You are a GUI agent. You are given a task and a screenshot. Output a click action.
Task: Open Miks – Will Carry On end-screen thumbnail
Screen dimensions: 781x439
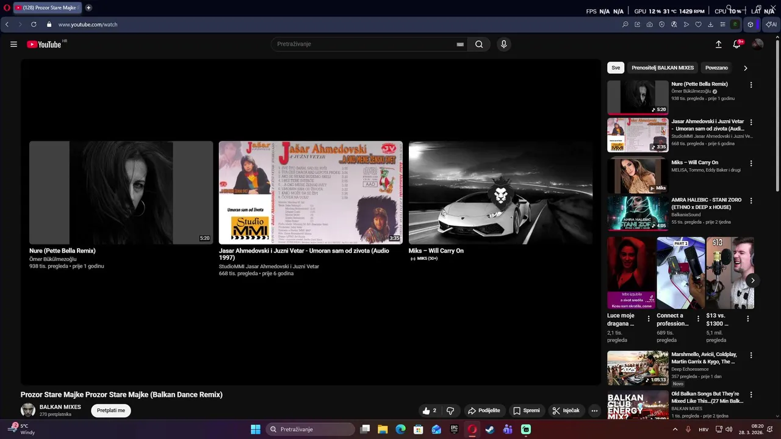point(500,193)
